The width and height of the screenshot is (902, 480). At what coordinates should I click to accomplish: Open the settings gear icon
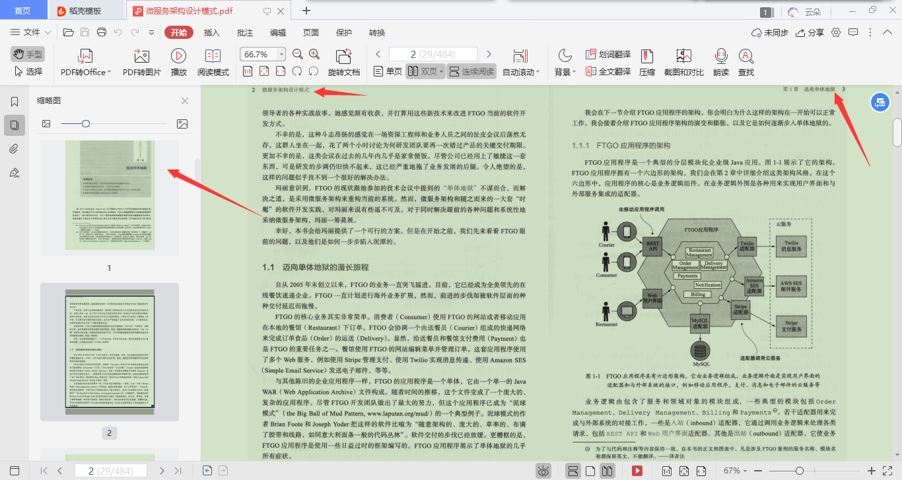click(x=836, y=32)
